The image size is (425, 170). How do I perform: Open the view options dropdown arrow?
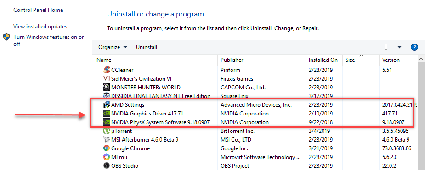399,47
